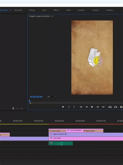Click the playhead handle in Program monitor
The height and width of the screenshot is (165, 123).
(30, 101)
